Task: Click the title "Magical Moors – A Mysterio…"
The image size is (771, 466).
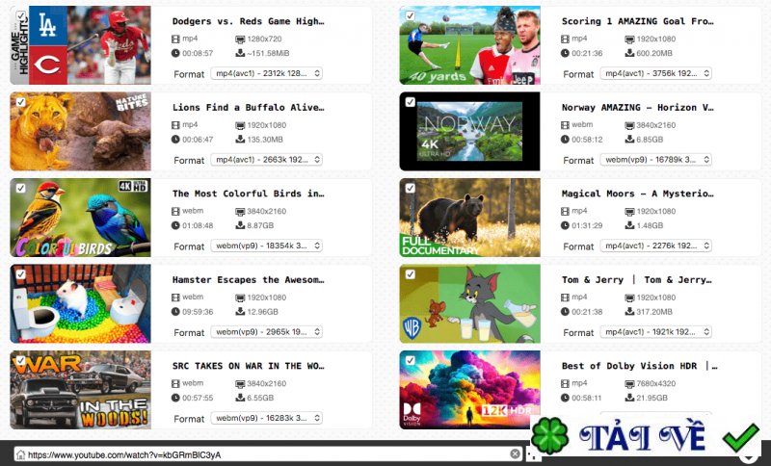Action: click(638, 194)
